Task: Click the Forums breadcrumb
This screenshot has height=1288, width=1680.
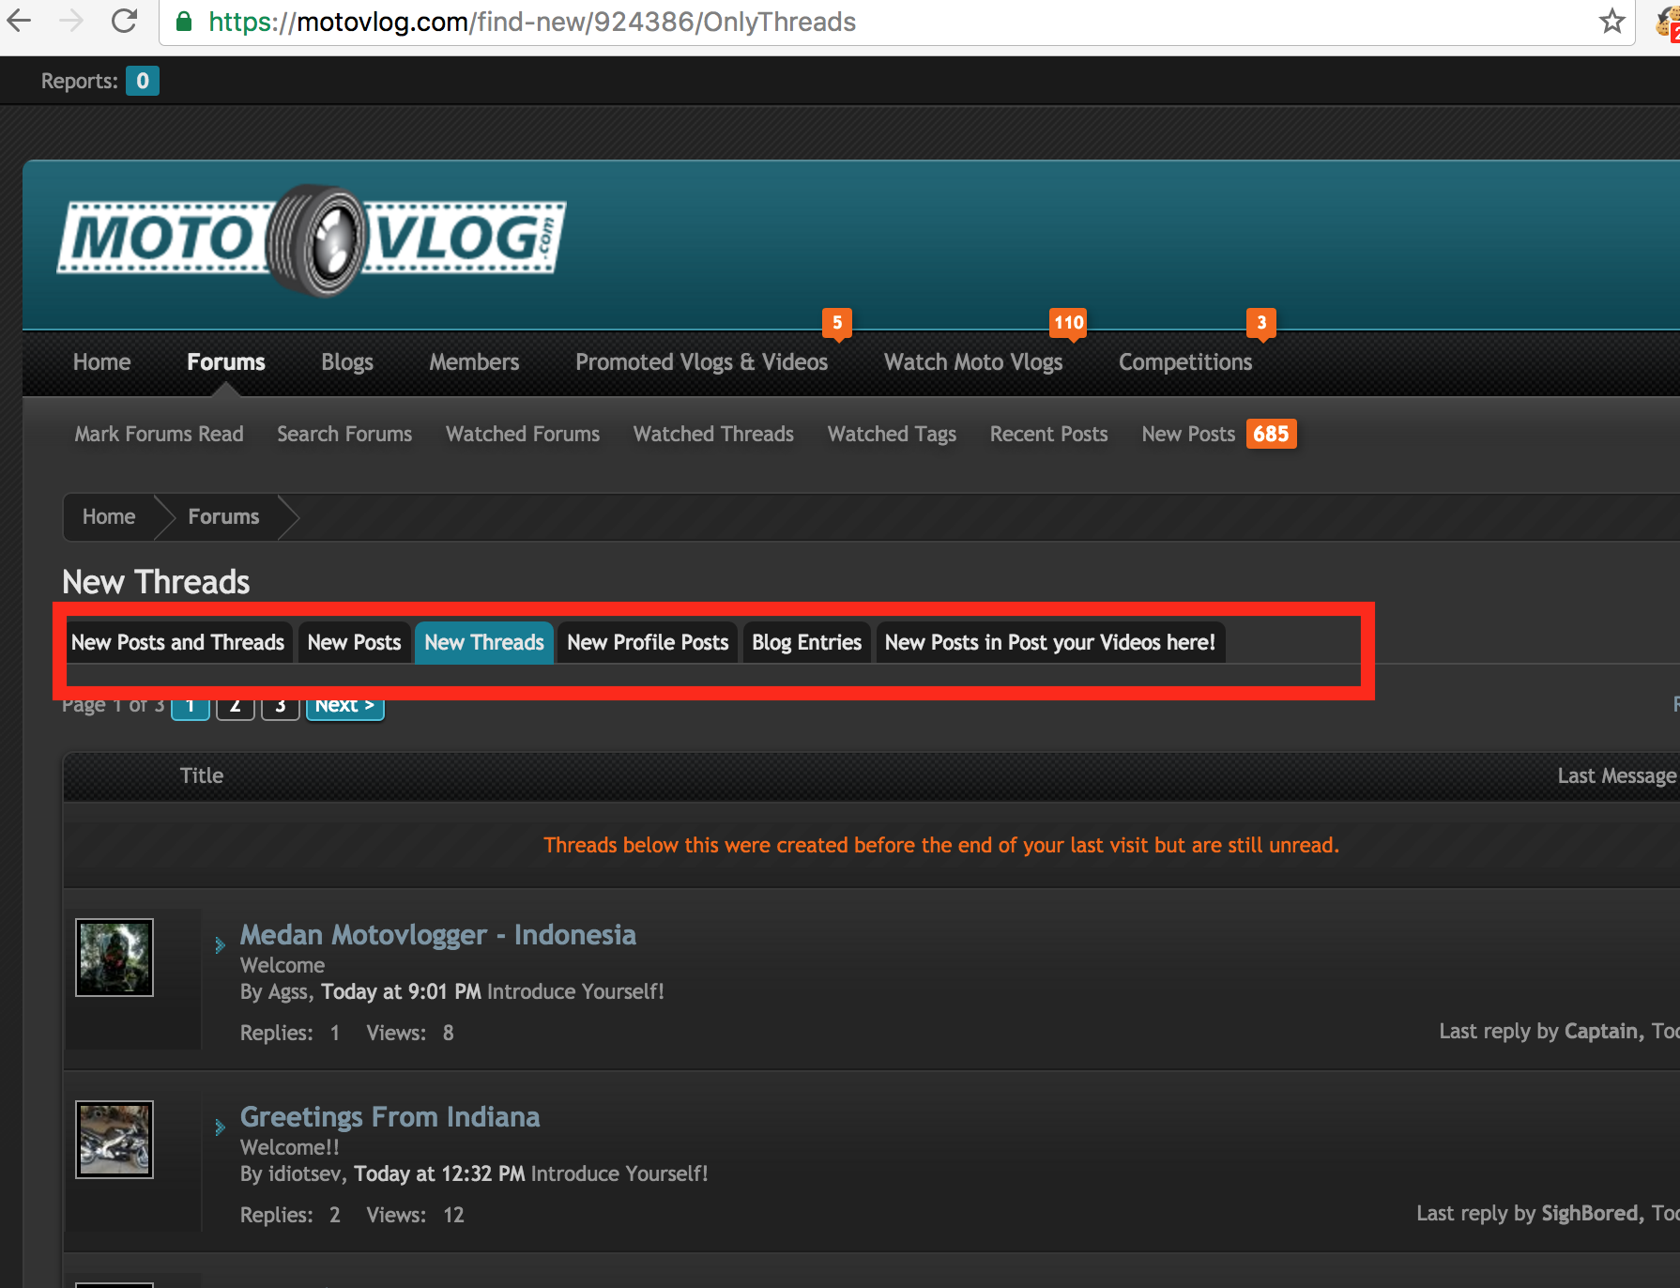Action: click(x=223, y=516)
